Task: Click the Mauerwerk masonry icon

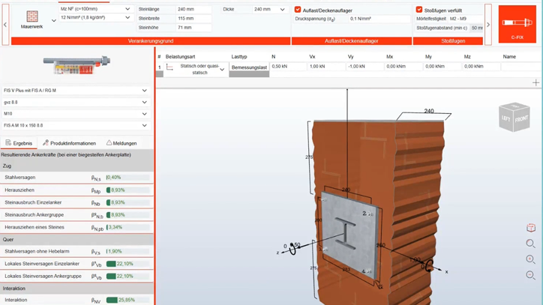Action: coord(31,18)
